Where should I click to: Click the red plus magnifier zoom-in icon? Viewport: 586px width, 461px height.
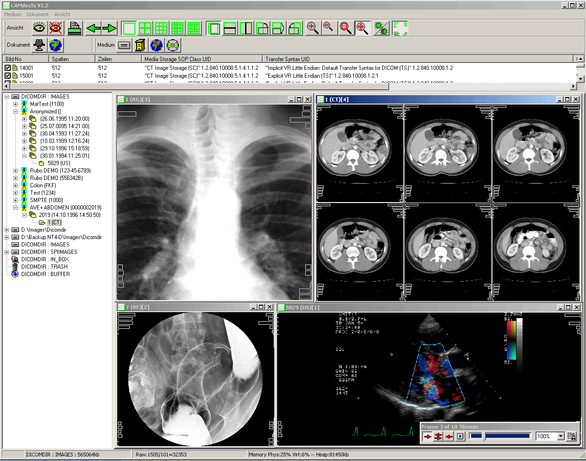coord(313,28)
